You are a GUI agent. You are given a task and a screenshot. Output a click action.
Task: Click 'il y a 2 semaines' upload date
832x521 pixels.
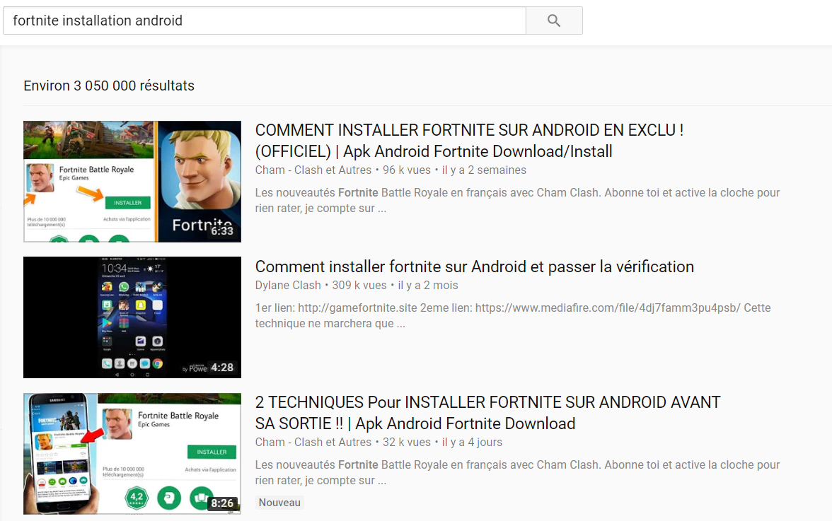pos(484,170)
